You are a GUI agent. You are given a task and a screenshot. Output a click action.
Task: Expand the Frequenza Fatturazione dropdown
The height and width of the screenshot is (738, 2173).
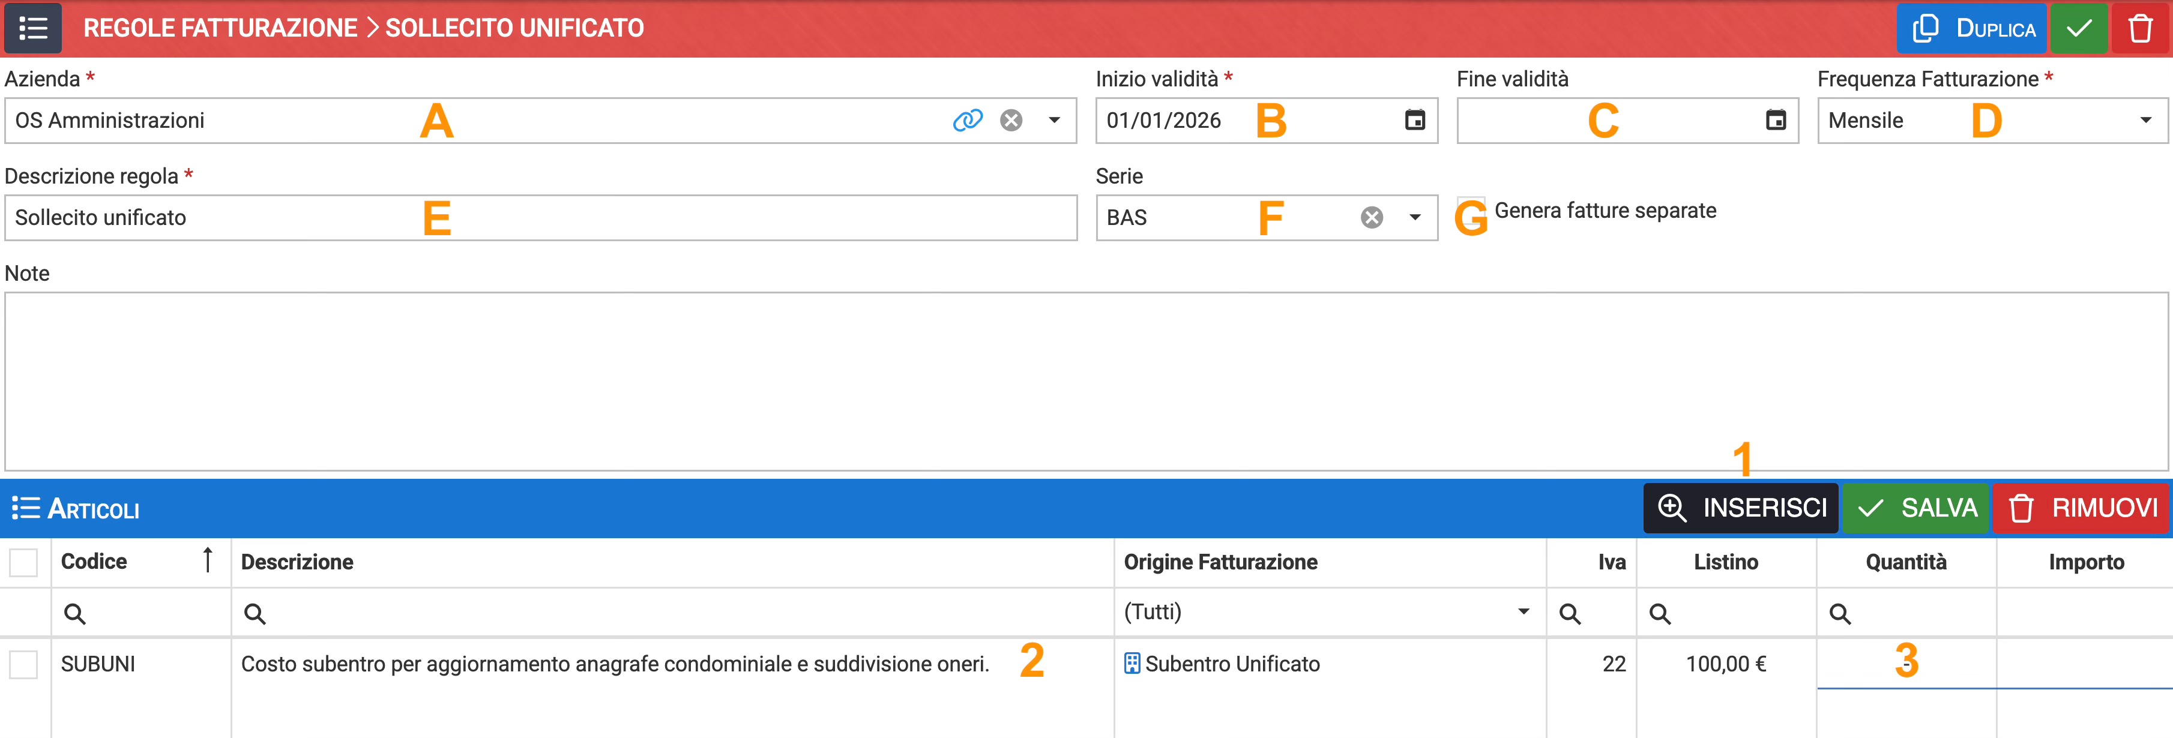[x=2145, y=121]
